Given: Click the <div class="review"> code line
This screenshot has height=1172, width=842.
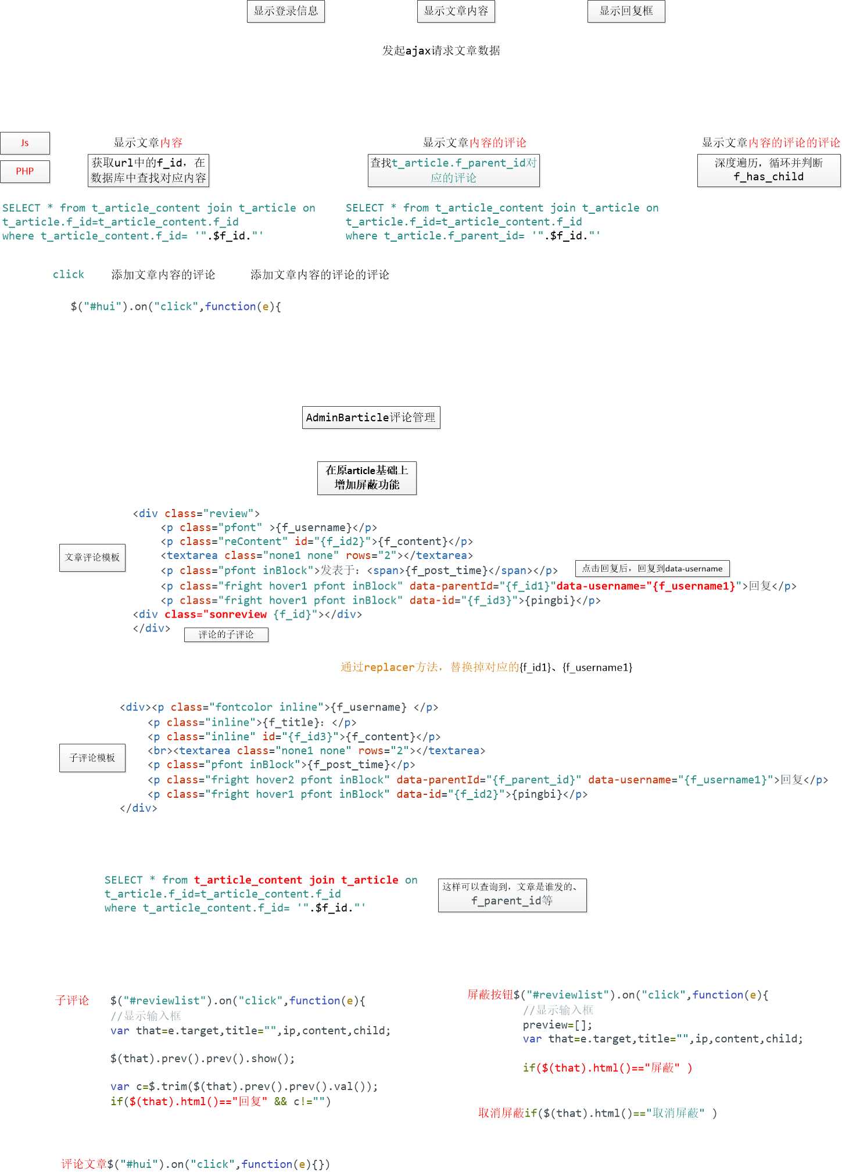Looking at the screenshot, I should (196, 514).
